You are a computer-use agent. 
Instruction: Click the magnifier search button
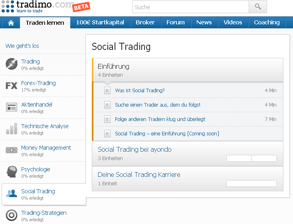click(257, 7)
